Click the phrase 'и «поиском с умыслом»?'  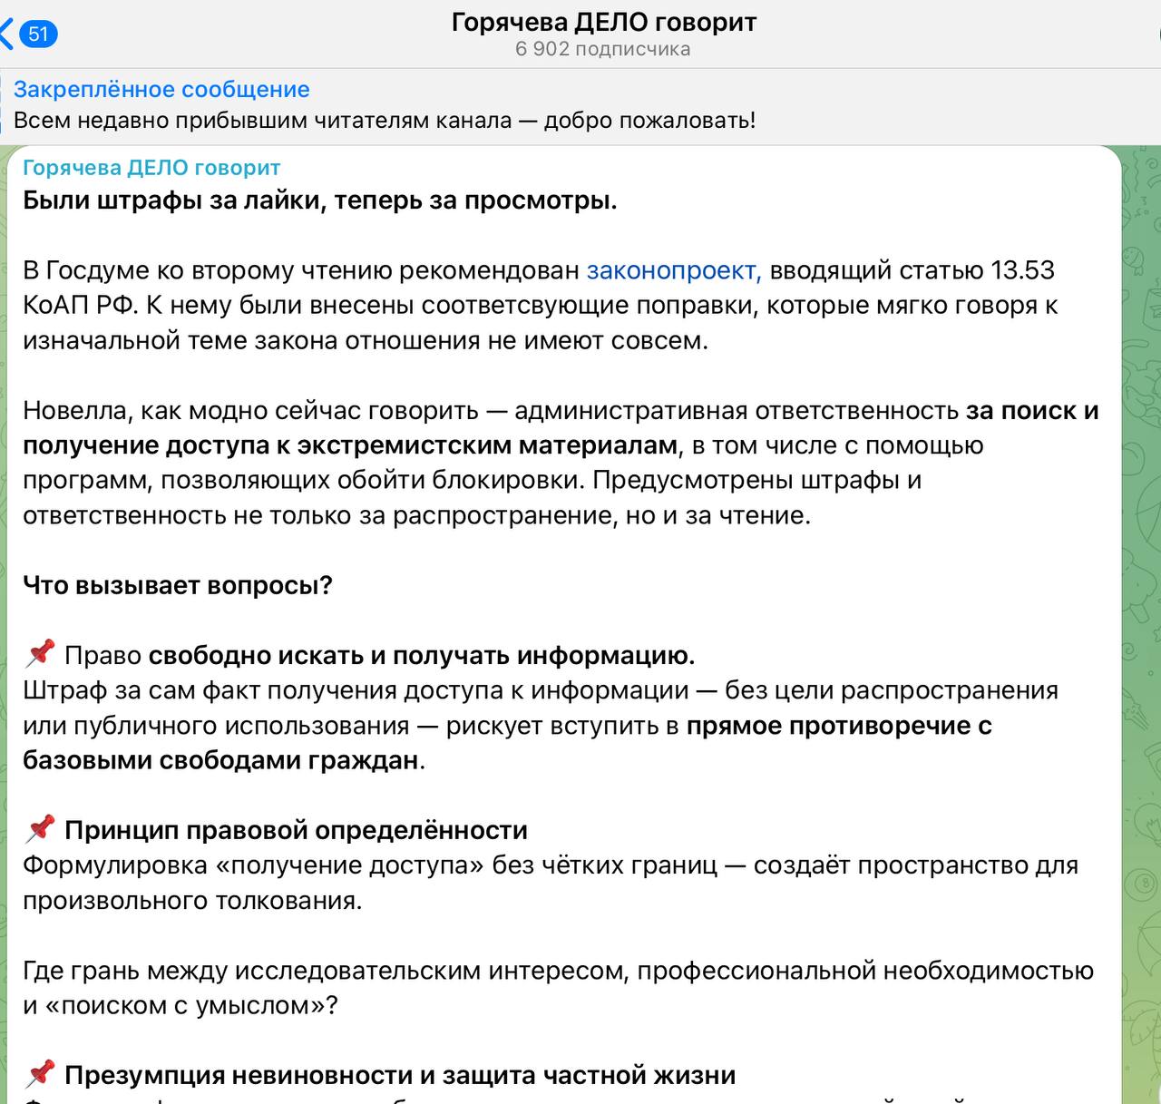tap(180, 1005)
